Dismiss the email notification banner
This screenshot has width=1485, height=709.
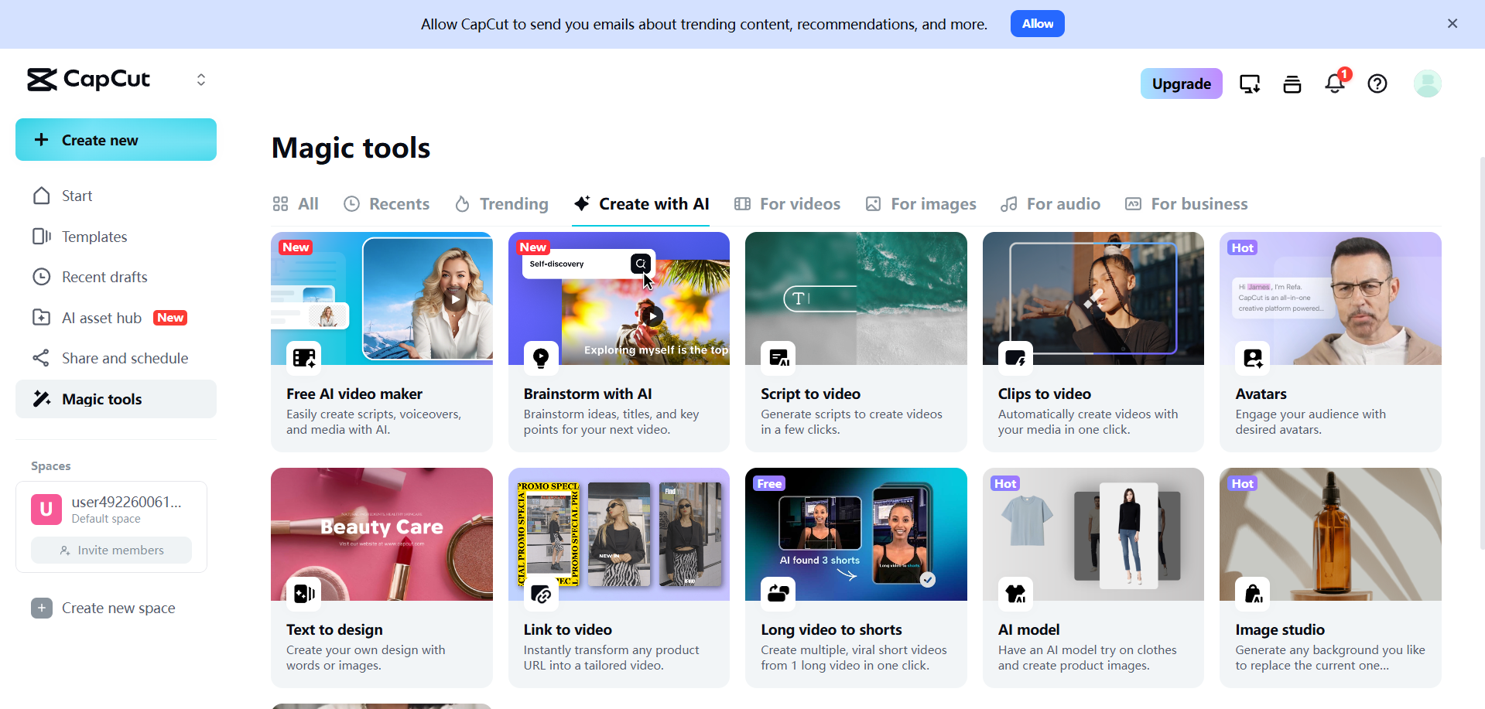pyautogui.click(x=1452, y=23)
